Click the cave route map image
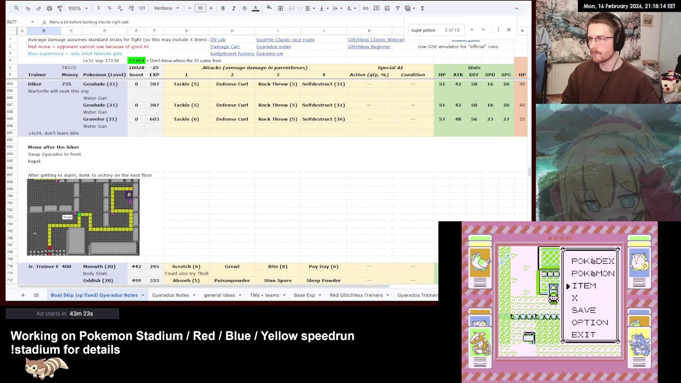Viewport: 681px width, 383px height. [84, 217]
